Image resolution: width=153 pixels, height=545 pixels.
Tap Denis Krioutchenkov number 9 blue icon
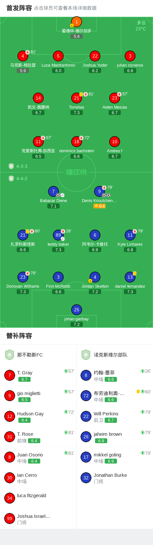(x=100, y=191)
